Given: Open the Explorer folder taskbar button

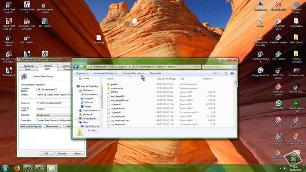Looking at the screenshot, I should pos(52,168).
